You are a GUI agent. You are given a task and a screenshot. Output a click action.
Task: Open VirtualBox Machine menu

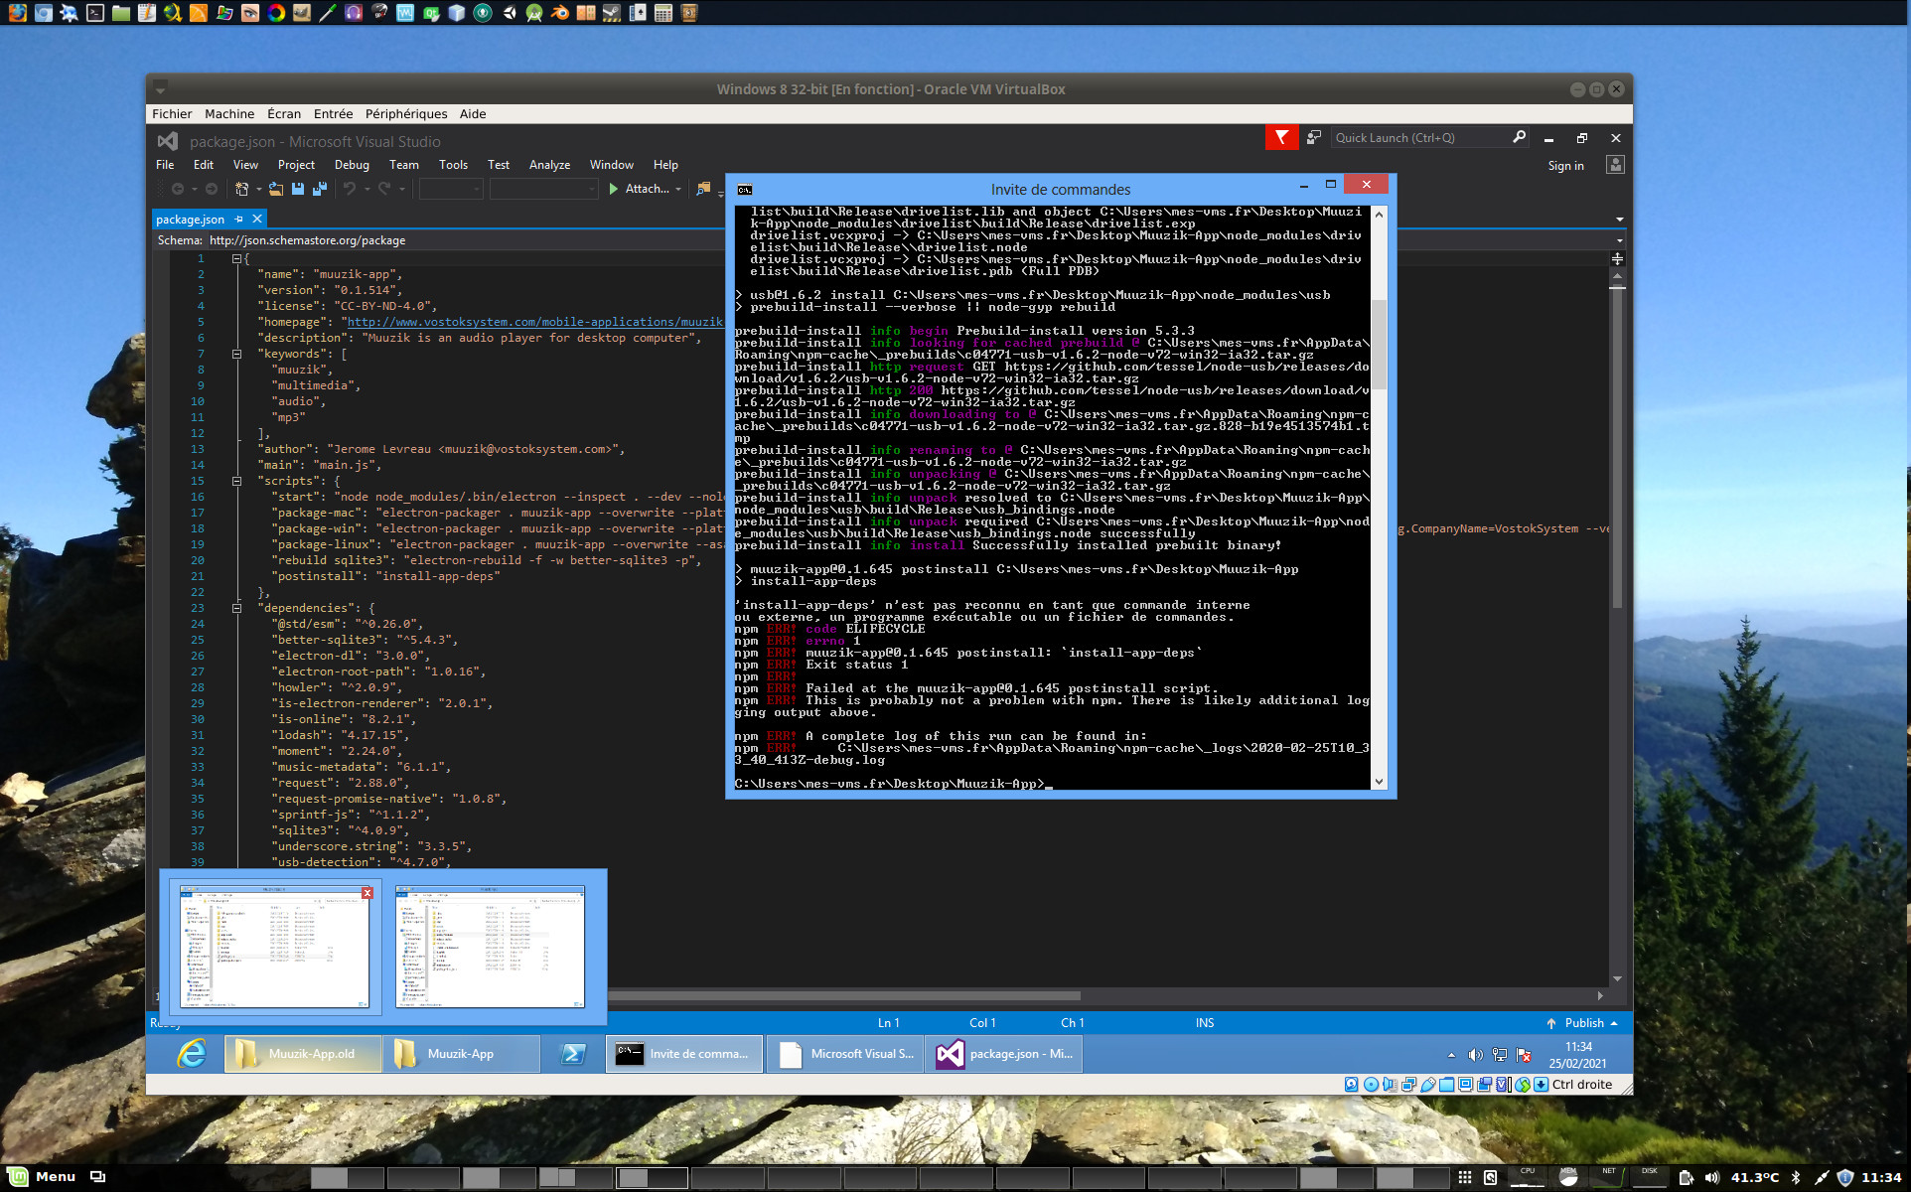(229, 114)
